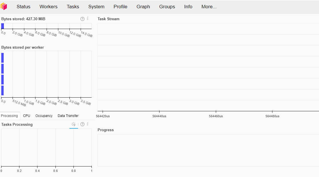Click the 0.8 tick in Tasks Processing

(74, 171)
